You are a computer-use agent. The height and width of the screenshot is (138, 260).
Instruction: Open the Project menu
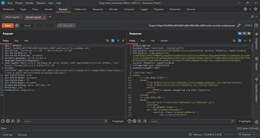pyautogui.click(x=19, y=3)
